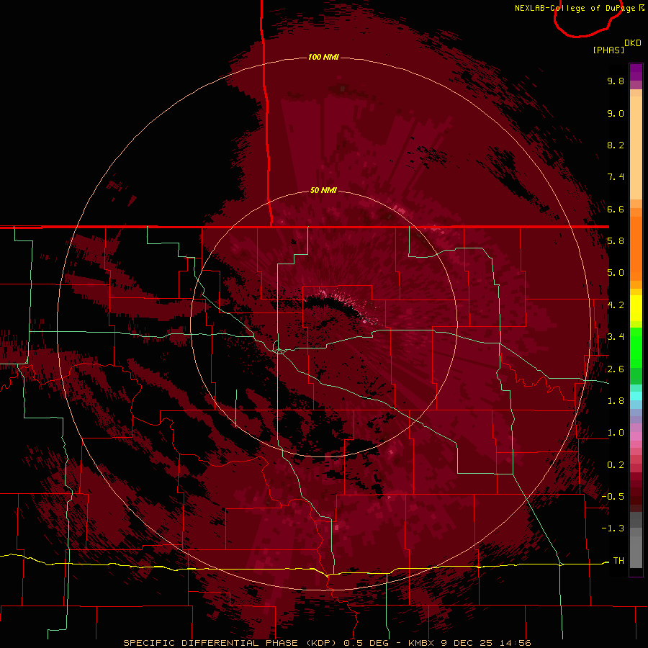Click the 2.6 scale label

point(616,369)
